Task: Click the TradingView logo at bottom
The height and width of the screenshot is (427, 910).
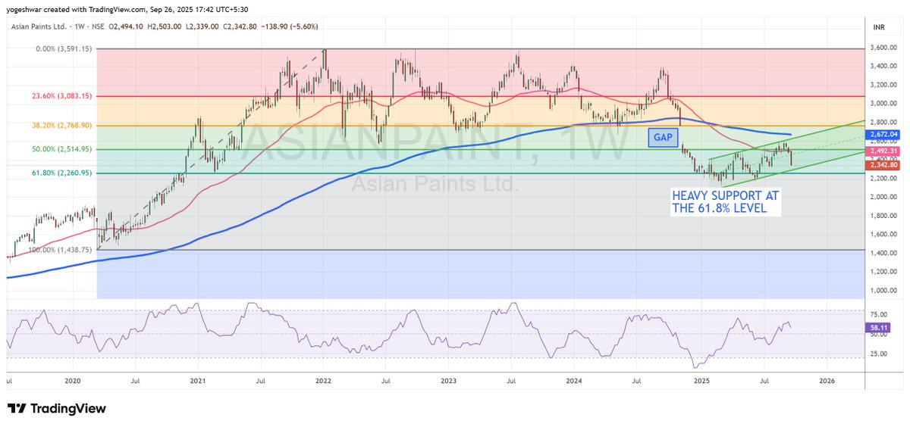Action: click(x=57, y=409)
